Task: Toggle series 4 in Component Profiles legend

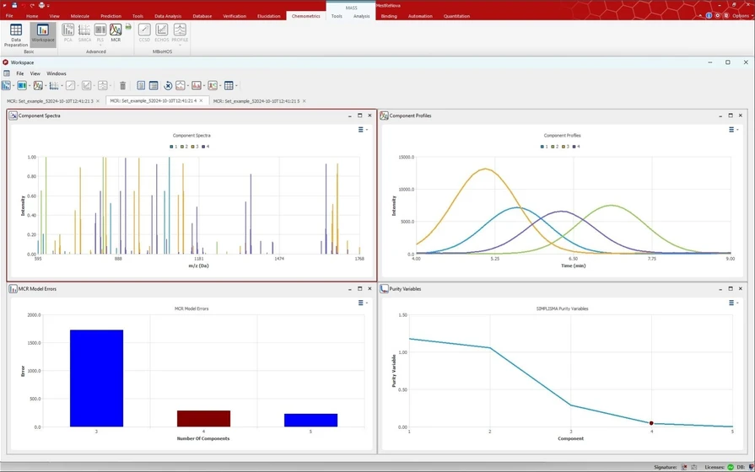Action: [x=576, y=147]
